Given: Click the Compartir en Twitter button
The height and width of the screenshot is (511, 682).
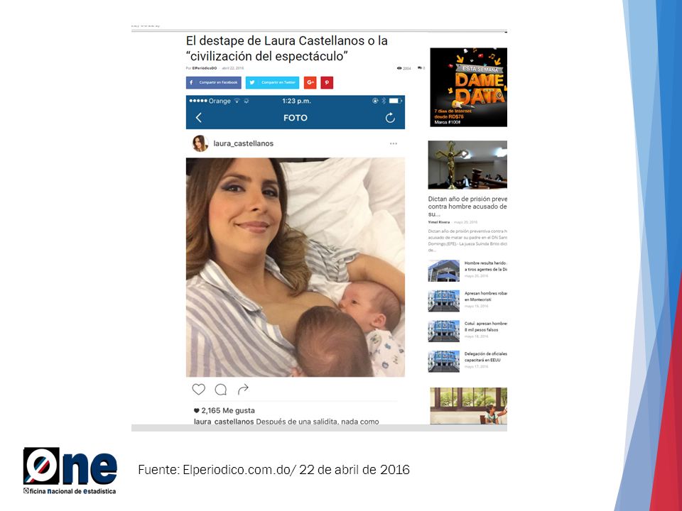Looking at the screenshot, I should coord(272,82).
